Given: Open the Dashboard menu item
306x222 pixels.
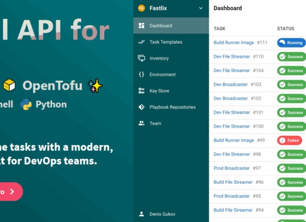Looking at the screenshot, I should [171, 26].
